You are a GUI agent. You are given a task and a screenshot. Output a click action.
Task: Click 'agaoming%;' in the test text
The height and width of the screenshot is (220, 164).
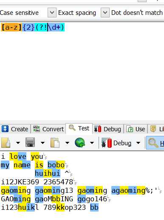click(x=133, y=191)
